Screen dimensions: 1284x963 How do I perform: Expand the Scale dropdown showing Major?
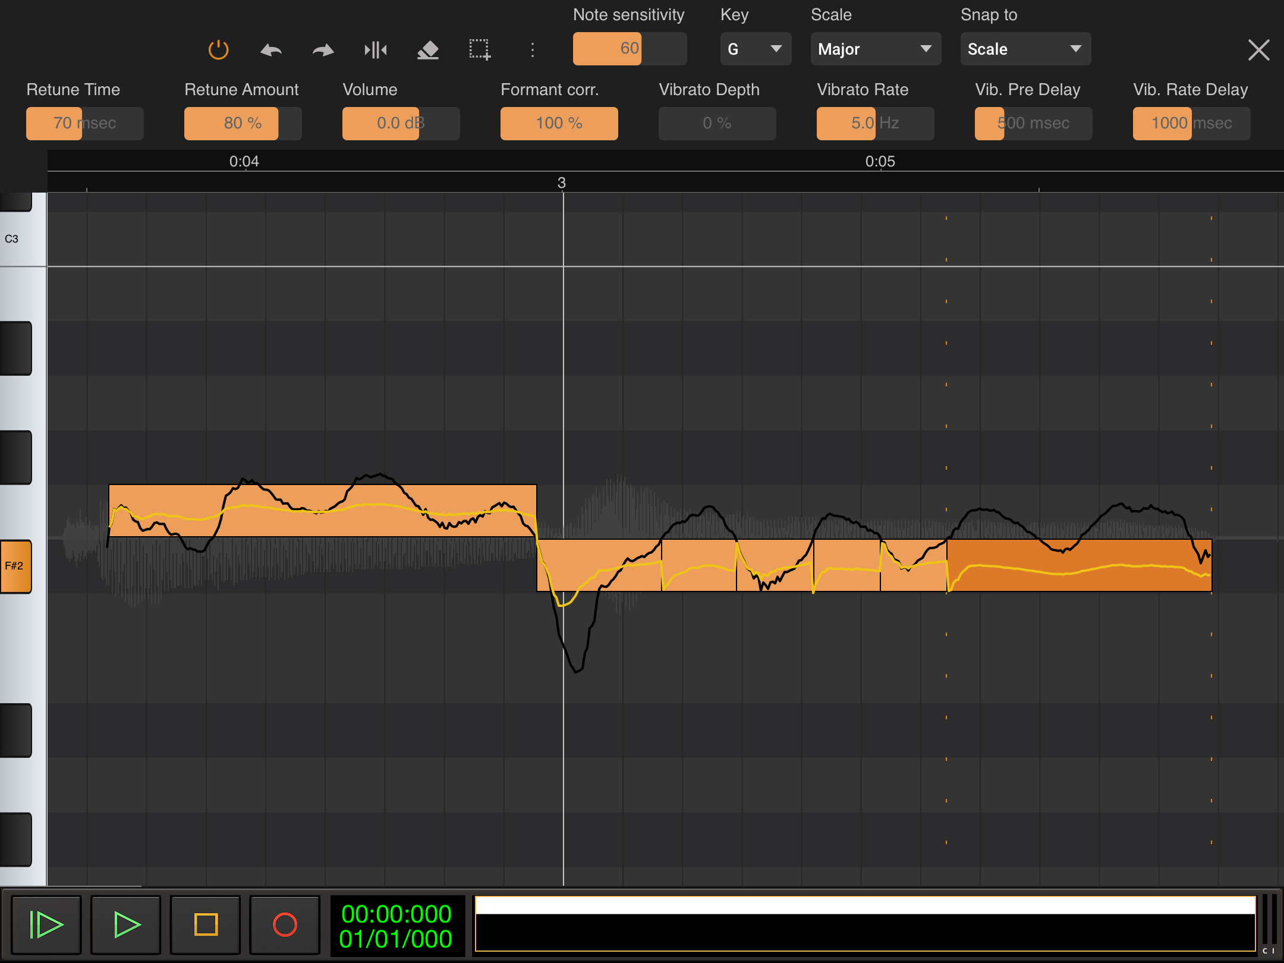(x=875, y=49)
